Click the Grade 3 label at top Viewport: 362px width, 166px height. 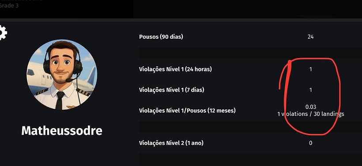9,6
